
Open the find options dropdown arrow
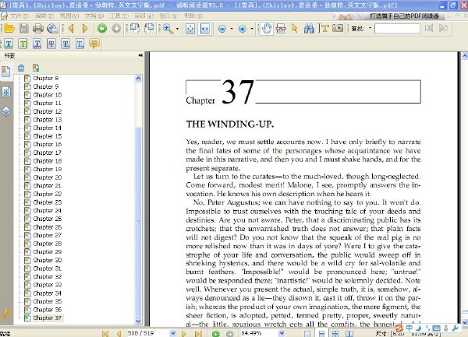[370, 28]
